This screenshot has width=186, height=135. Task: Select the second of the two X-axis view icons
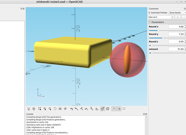[x=76, y=109]
